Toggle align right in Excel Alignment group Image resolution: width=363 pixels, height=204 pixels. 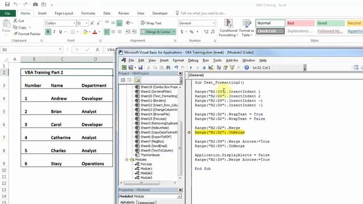click(119, 32)
